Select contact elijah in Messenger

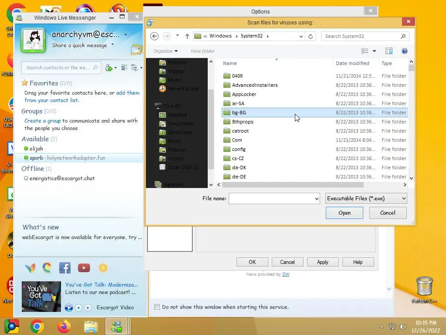click(x=36, y=149)
